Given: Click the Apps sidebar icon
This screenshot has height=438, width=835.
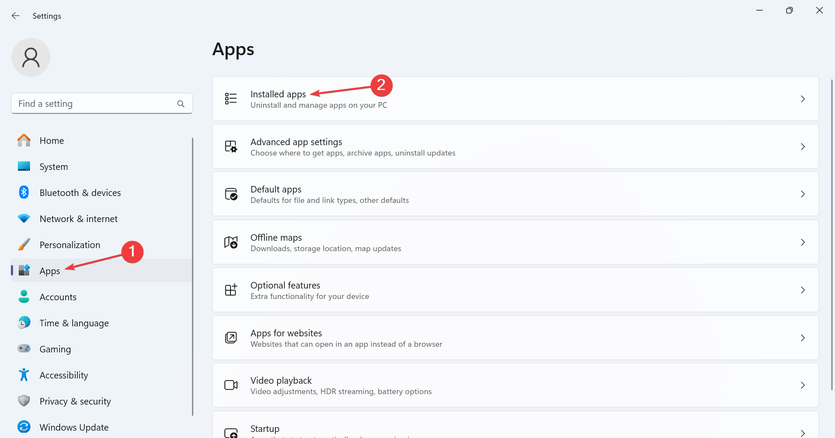Looking at the screenshot, I should [24, 270].
